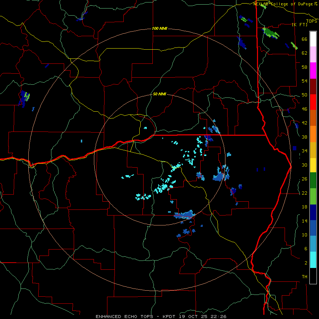Click the light green legend swatch
This screenshot has height=319, width=319.
313,196
